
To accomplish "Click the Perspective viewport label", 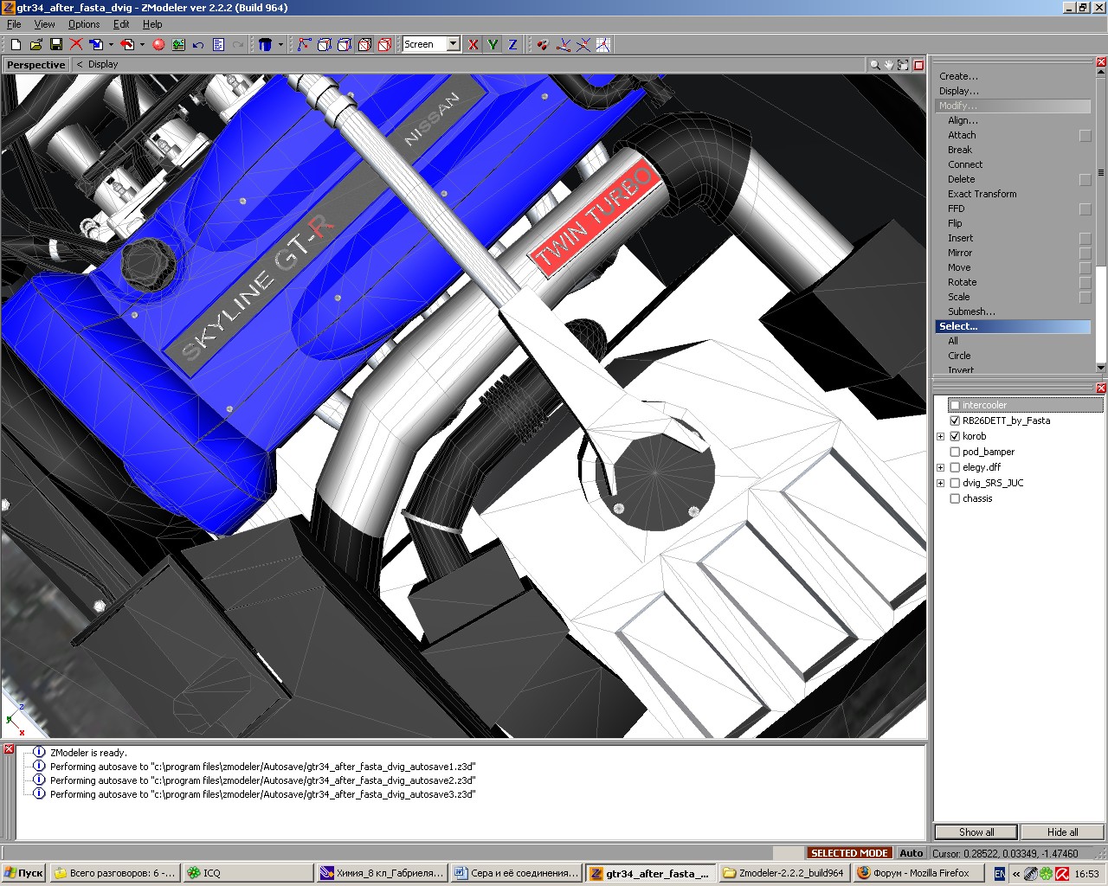I will point(35,65).
